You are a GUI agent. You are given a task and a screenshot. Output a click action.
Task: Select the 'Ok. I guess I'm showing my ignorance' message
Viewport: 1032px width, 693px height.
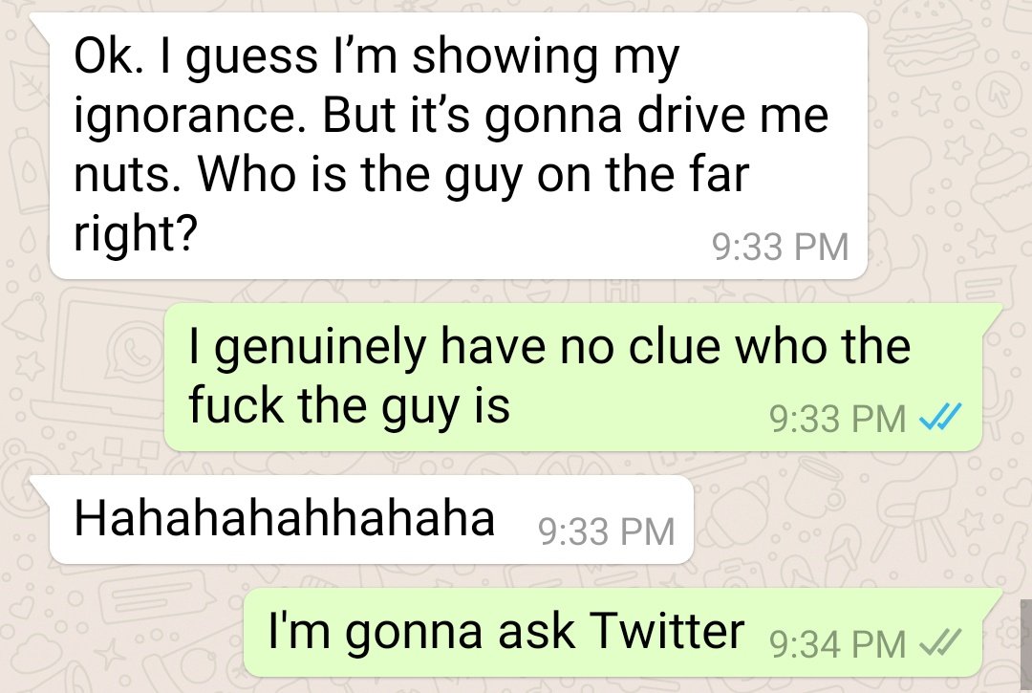pyautogui.click(x=458, y=145)
